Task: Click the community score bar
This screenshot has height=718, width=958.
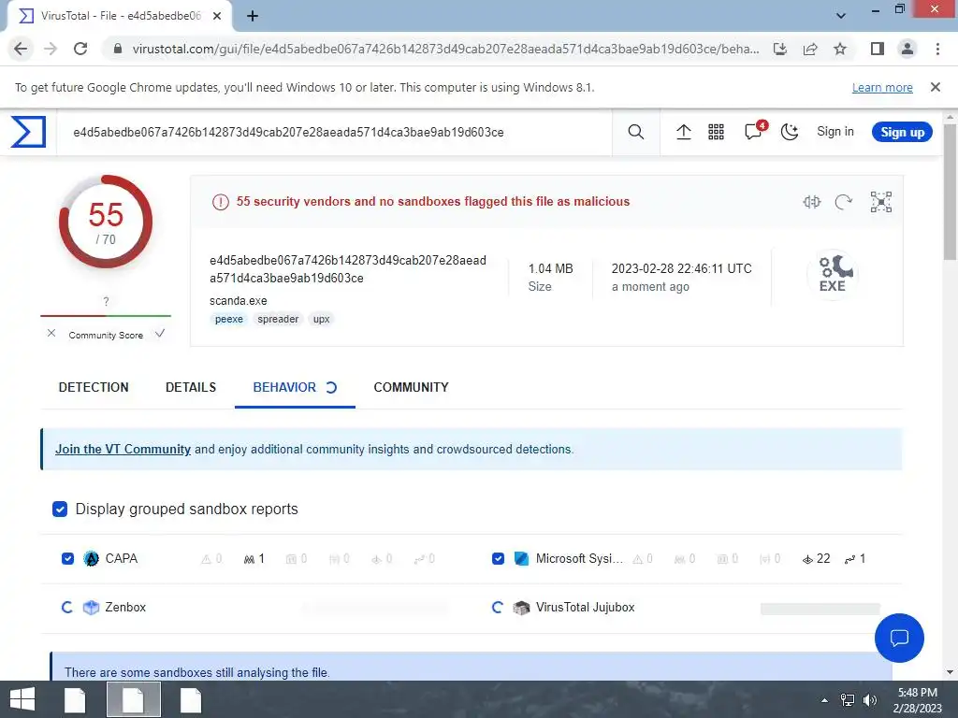Action: pyautogui.click(x=106, y=316)
